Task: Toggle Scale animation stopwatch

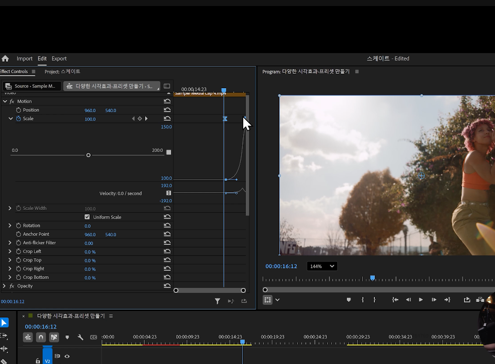Action: [19, 119]
